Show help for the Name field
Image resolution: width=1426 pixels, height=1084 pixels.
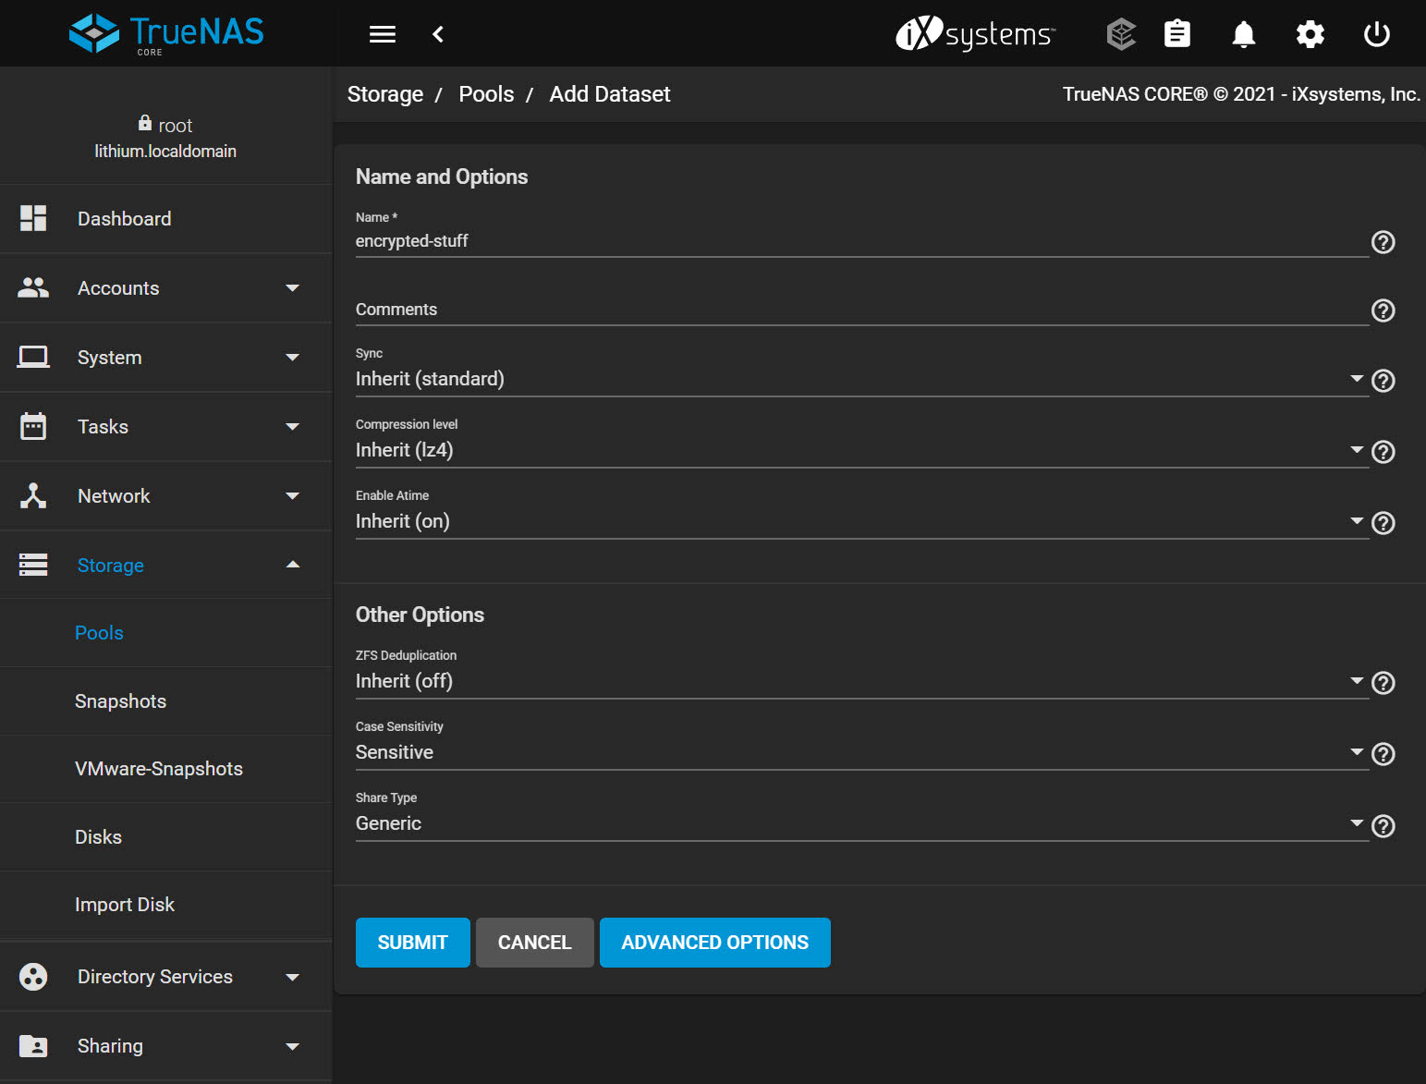click(x=1383, y=242)
